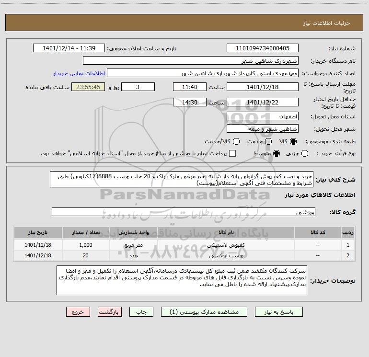Image resolution: width=369 pixels, height=357 pixels.
Task: Click the بازگشت back button
Action: tap(110, 312)
